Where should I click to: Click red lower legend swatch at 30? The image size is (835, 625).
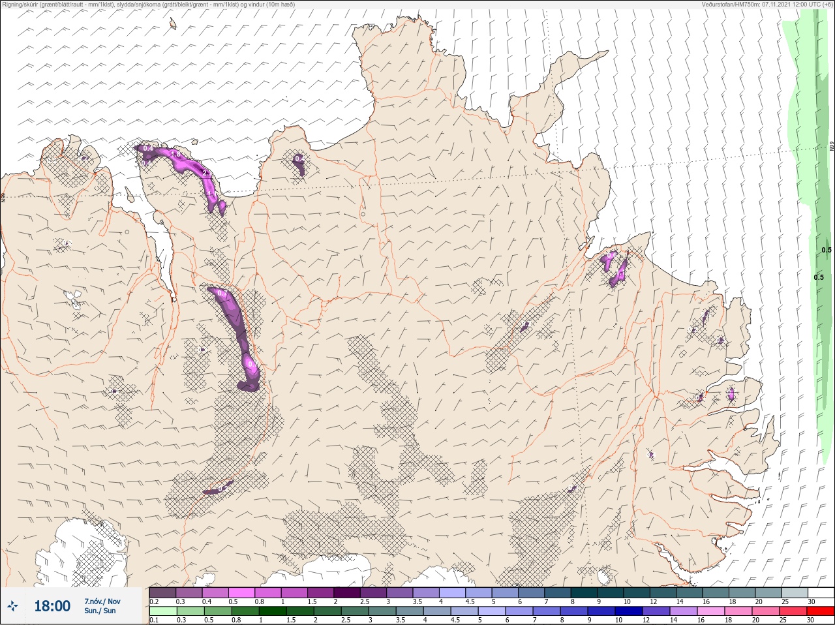point(821,611)
